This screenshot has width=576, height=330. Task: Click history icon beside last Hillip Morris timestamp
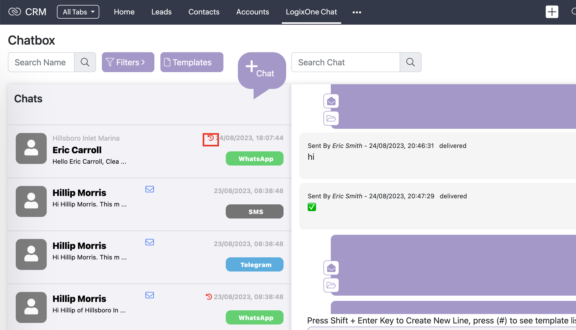[x=209, y=297]
